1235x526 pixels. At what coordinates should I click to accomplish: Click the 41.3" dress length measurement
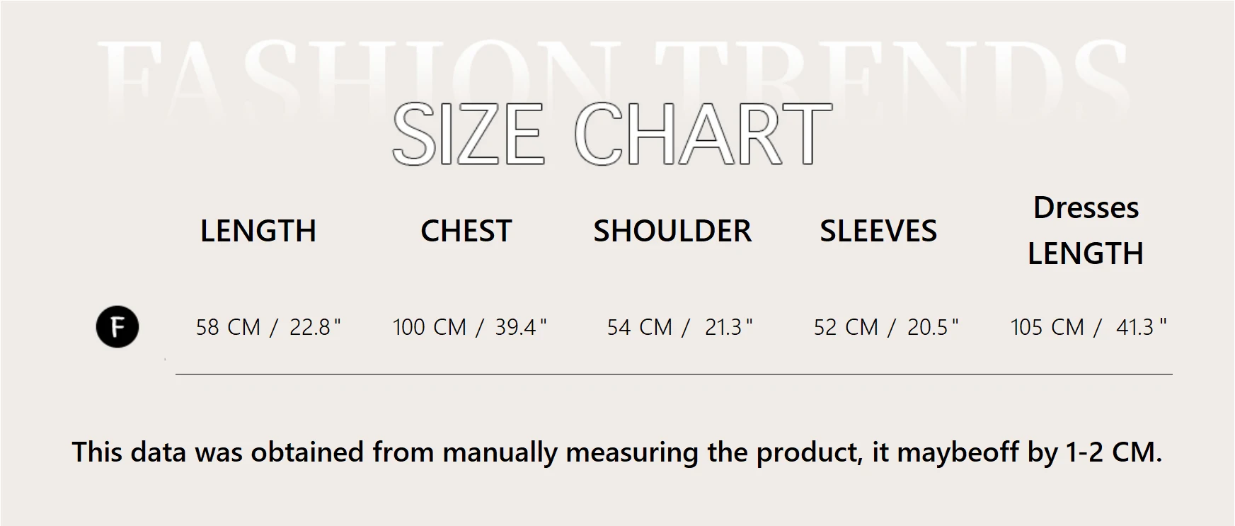click(1141, 327)
